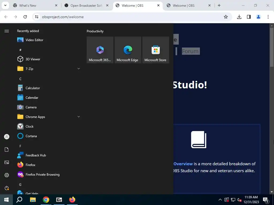Launch the 3D Viewer app
The width and height of the screenshot is (274, 205).
click(49, 59)
